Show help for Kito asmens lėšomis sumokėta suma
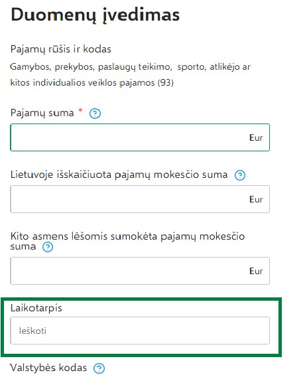Image resolution: width=305 pixels, height=383 pixels. pos(48,247)
